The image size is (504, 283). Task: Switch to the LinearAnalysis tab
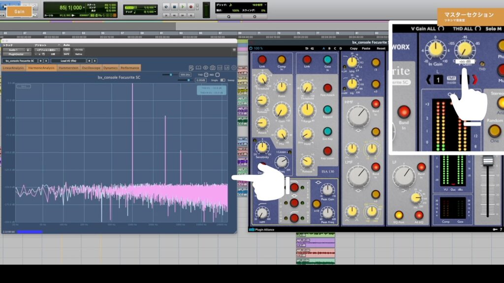tap(13, 68)
